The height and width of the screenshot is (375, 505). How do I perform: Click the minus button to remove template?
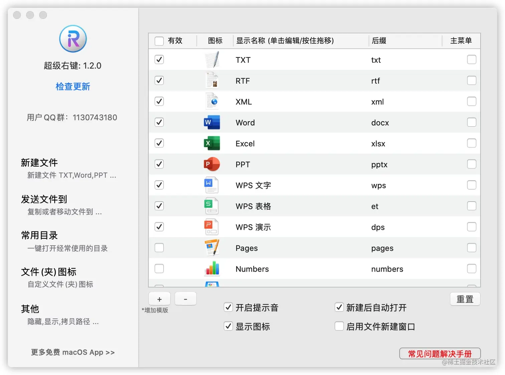[x=185, y=299]
